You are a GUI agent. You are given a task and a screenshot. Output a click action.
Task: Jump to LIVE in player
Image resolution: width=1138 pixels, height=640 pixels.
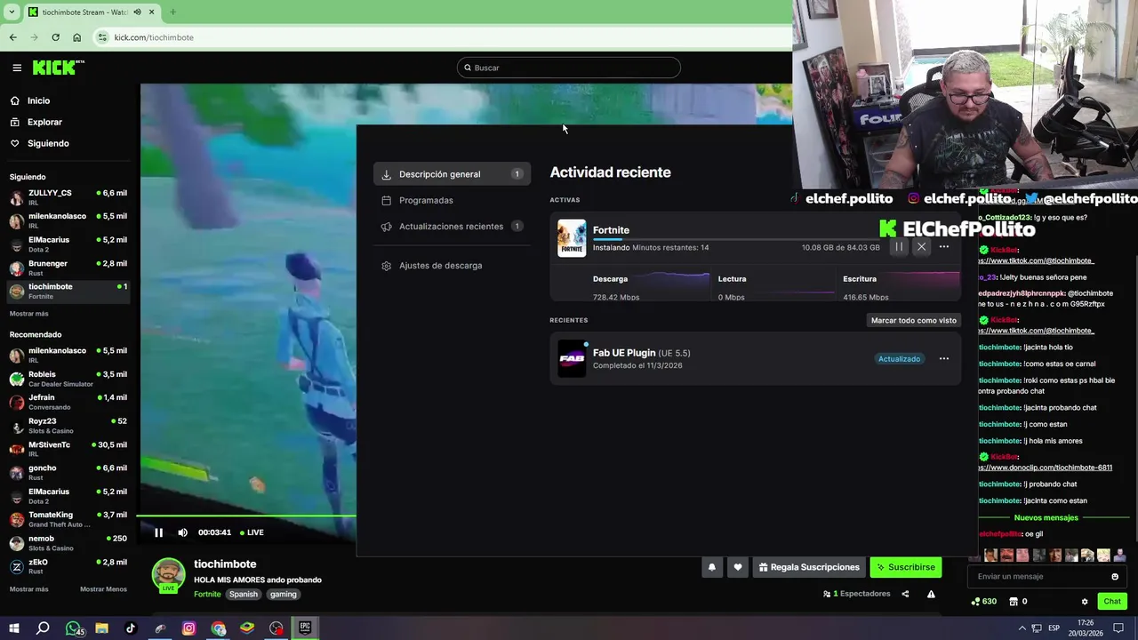point(251,532)
